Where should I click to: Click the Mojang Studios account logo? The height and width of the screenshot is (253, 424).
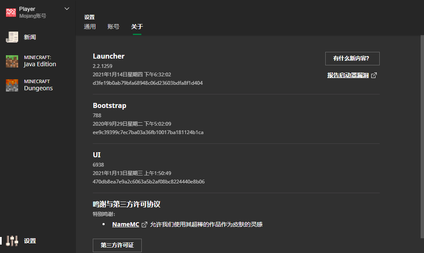point(11,12)
